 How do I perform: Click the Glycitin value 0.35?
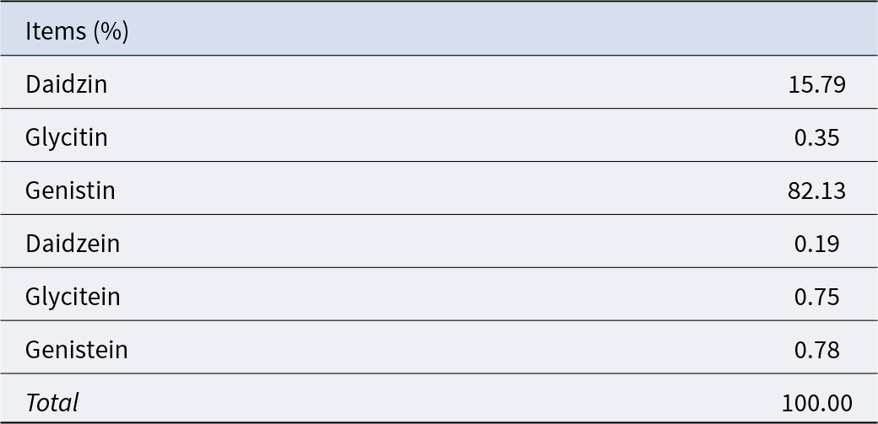[816, 137]
